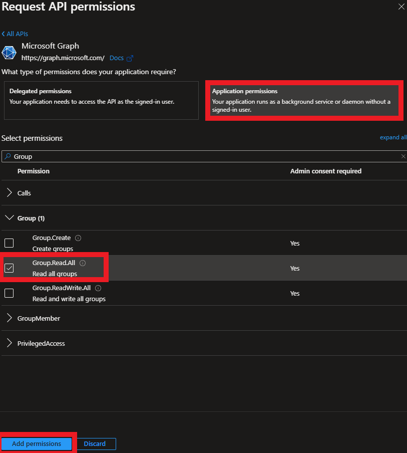
Task: Show info for Group.Create permission
Action: (78, 238)
